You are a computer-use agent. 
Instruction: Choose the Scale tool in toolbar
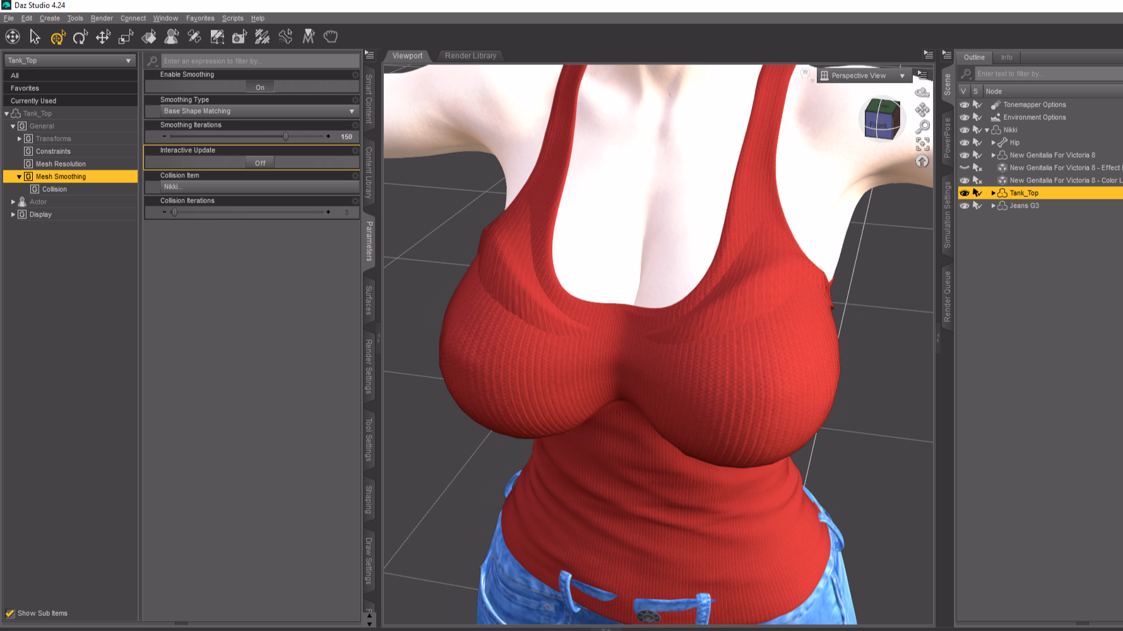click(x=126, y=37)
